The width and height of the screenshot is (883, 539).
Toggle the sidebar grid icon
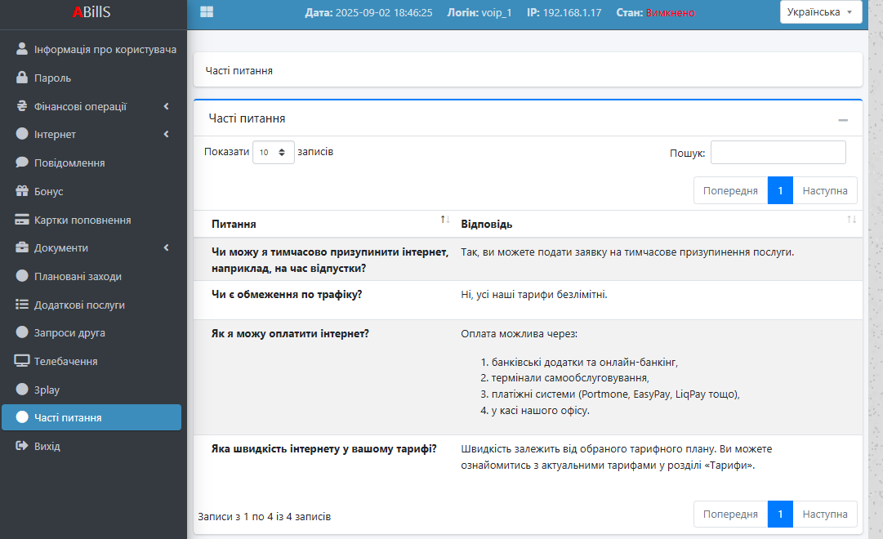pos(207,11)
